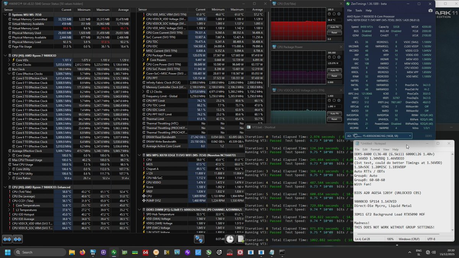This screenshot has height=258, width=459.
Task: Edit the 100.0 maximum field in Tctl/Tdie graph
Action: coord(334,10)
